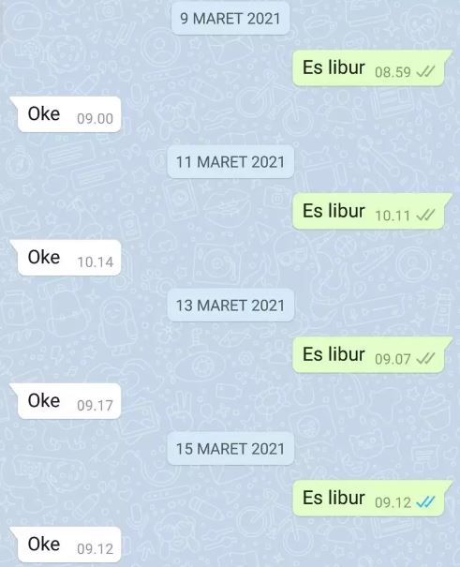Select the 9 MARET 2021 date label
This screenshot has height=567, width=460.
[x=230, y=19]
